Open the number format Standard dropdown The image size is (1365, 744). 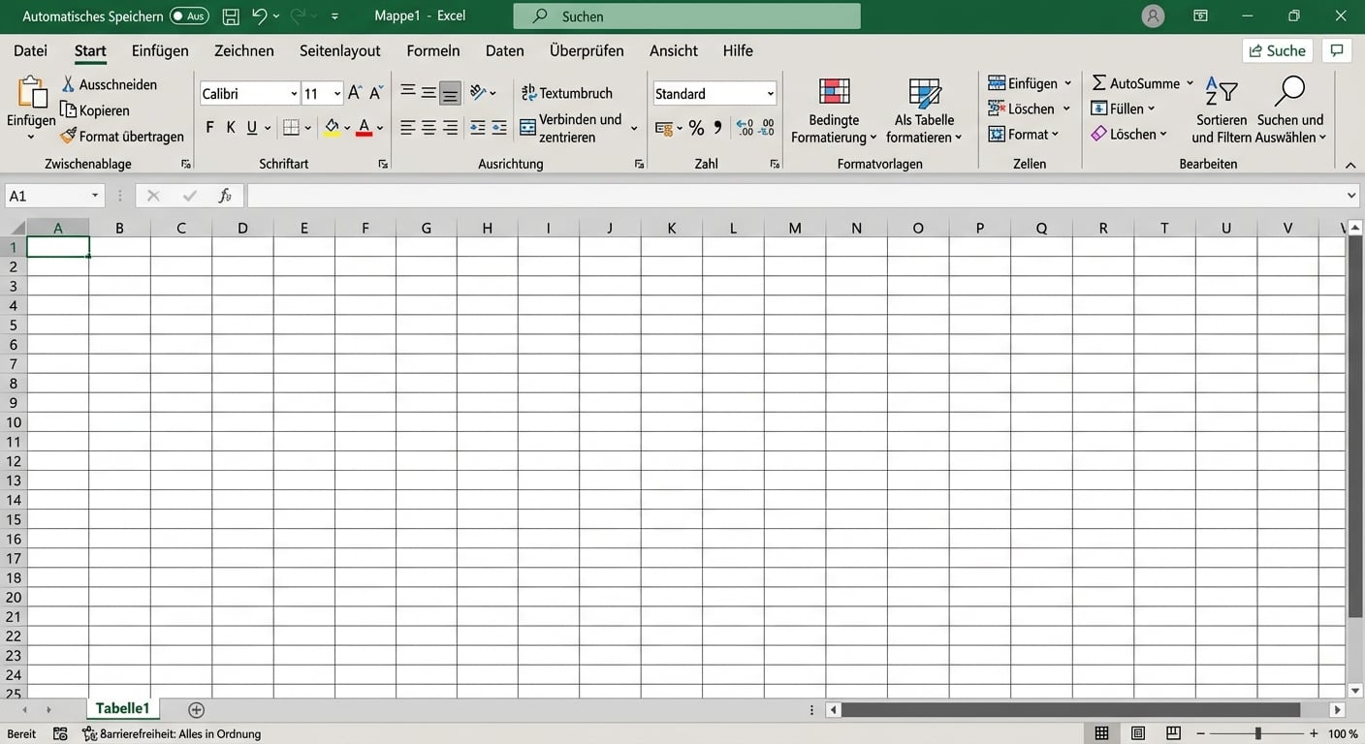(x=771, y=94)
